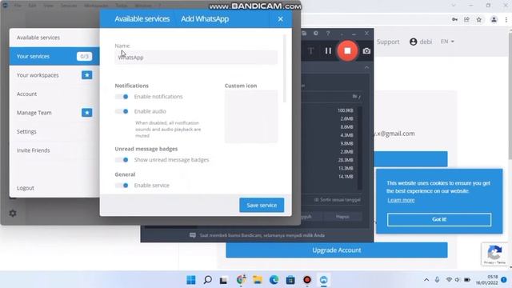Toggle Show unread message badges switch

[122, 160]
